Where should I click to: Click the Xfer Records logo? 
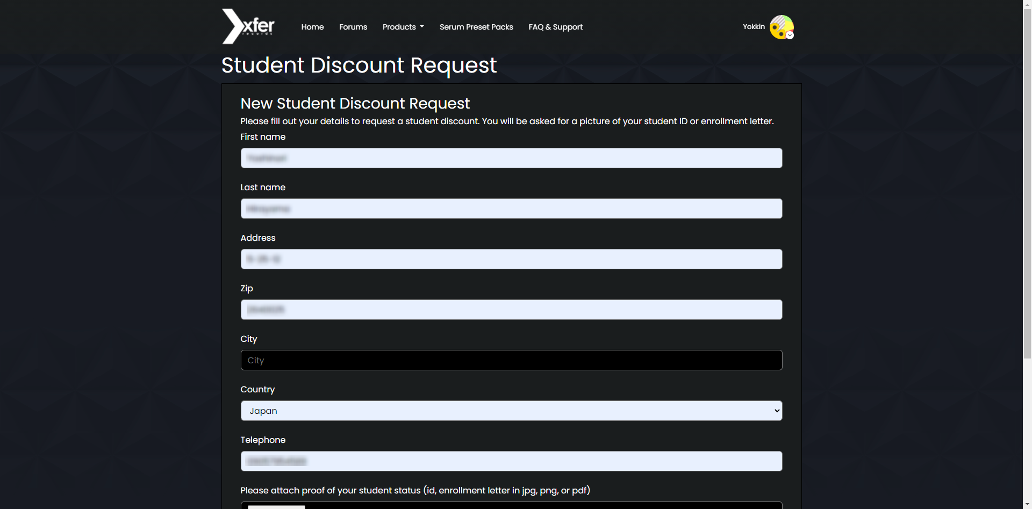point(248,26)
